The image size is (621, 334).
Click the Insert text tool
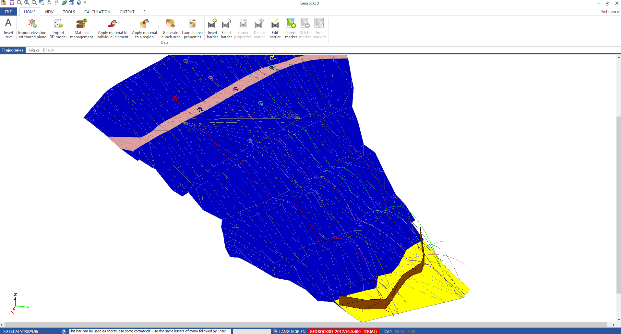8,28
